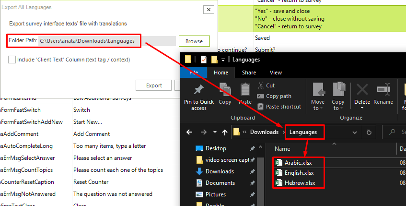Open the File menu in Explorer
This screenshot has width=406, height=206.
coord(194,73)
